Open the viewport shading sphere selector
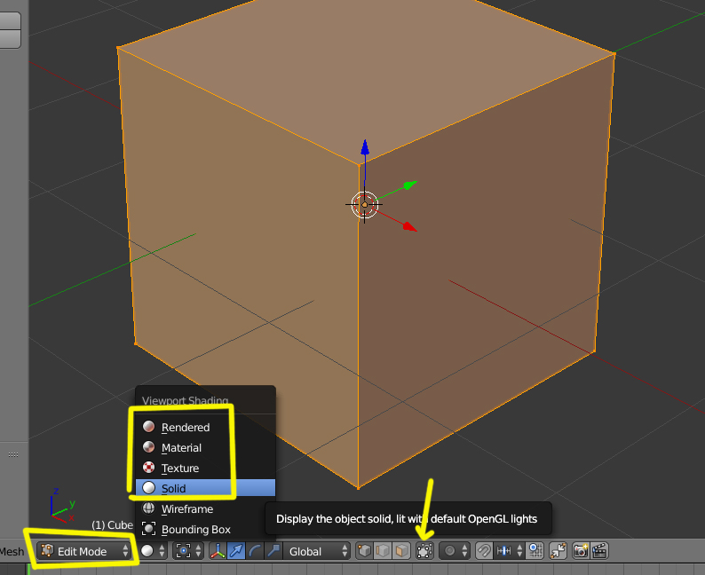705x575 pixels. click(154, 551)
